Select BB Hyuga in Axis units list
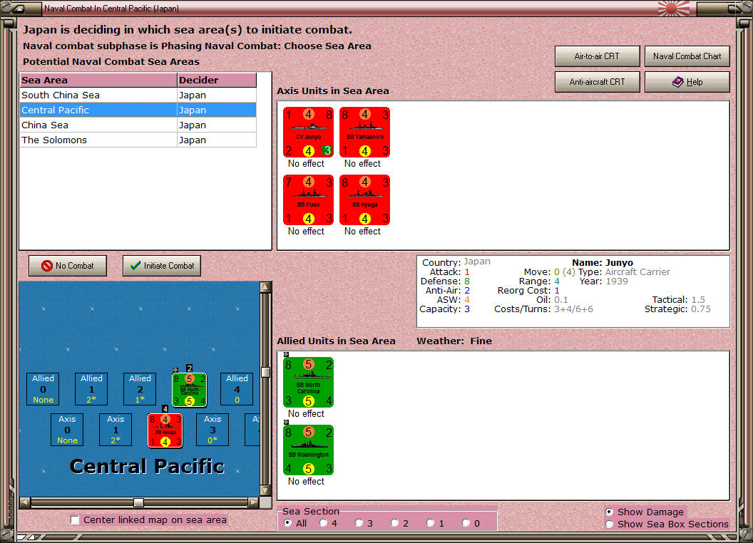 (x=364, y=200)
